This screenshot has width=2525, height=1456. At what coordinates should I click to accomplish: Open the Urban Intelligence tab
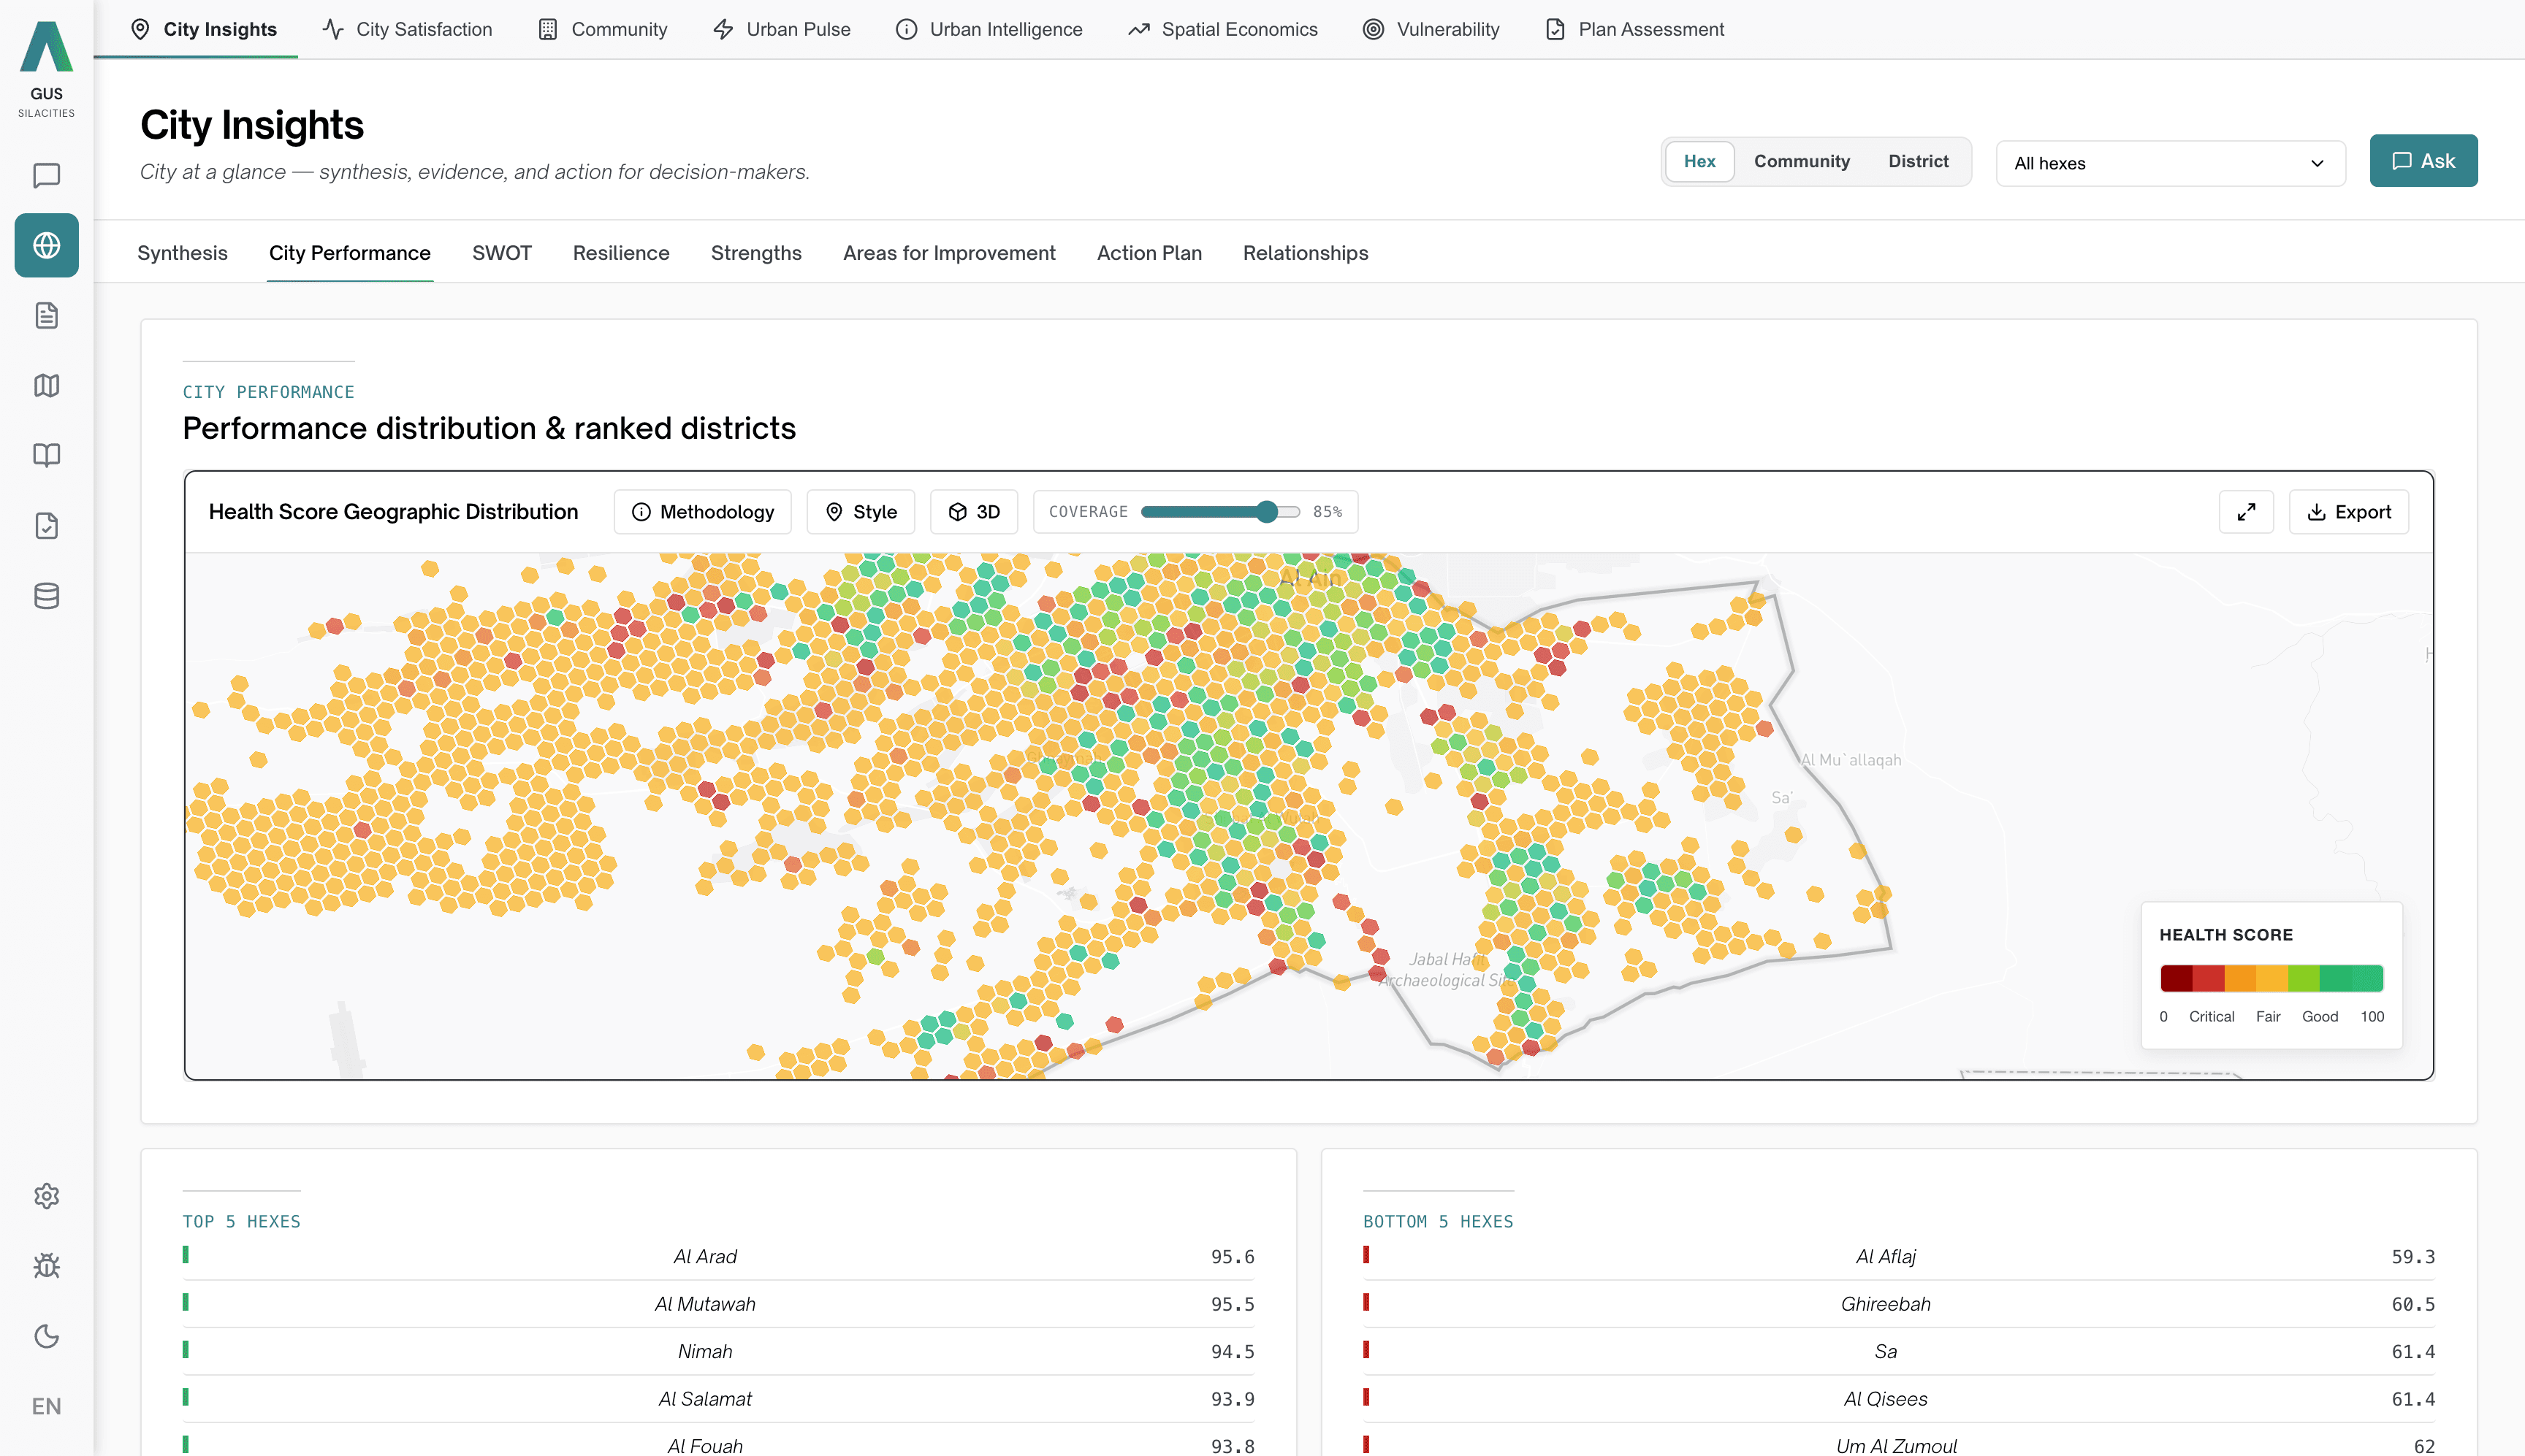click(x=989, y=29)
